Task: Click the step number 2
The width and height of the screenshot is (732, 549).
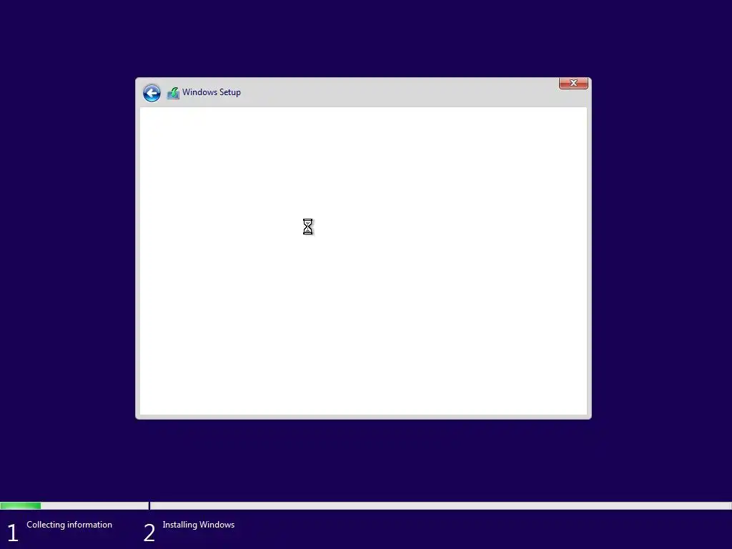Action: 149,533
